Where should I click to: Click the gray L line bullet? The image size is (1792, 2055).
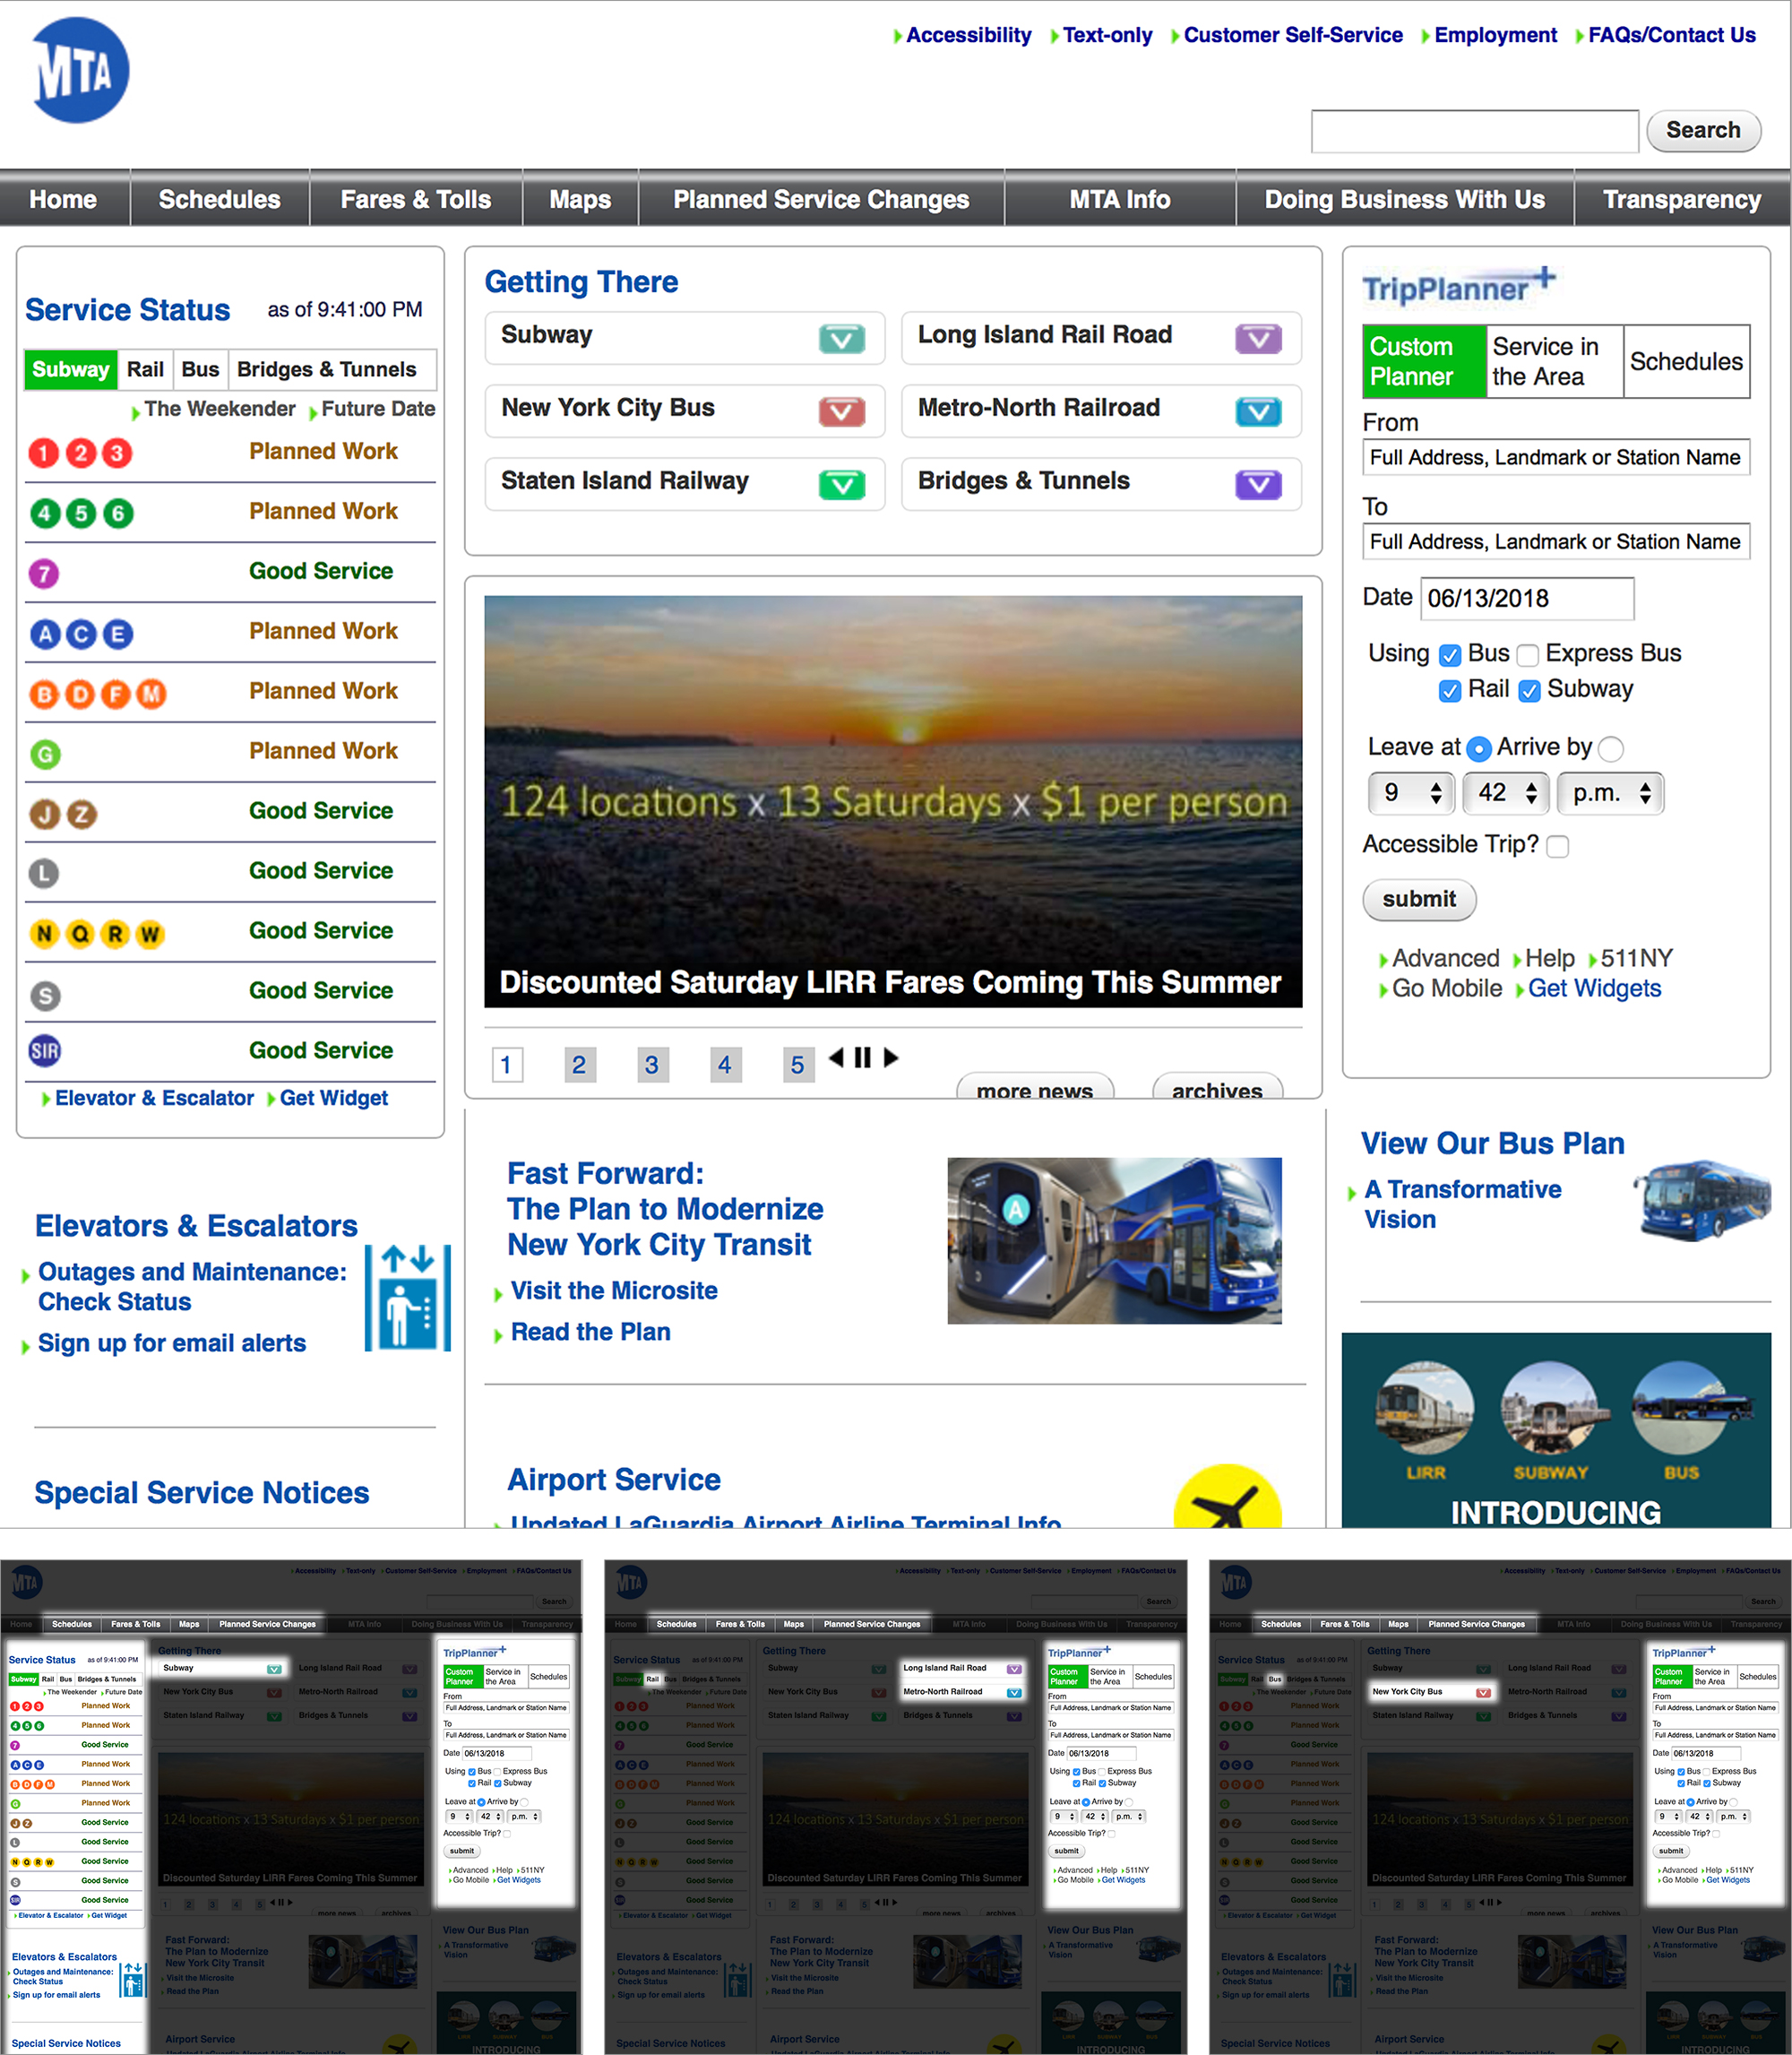[43, 874]
